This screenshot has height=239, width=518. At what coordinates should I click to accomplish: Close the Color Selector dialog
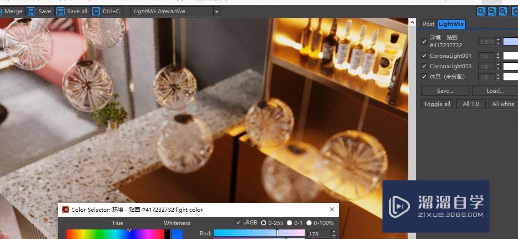click(x=332, y=209)
